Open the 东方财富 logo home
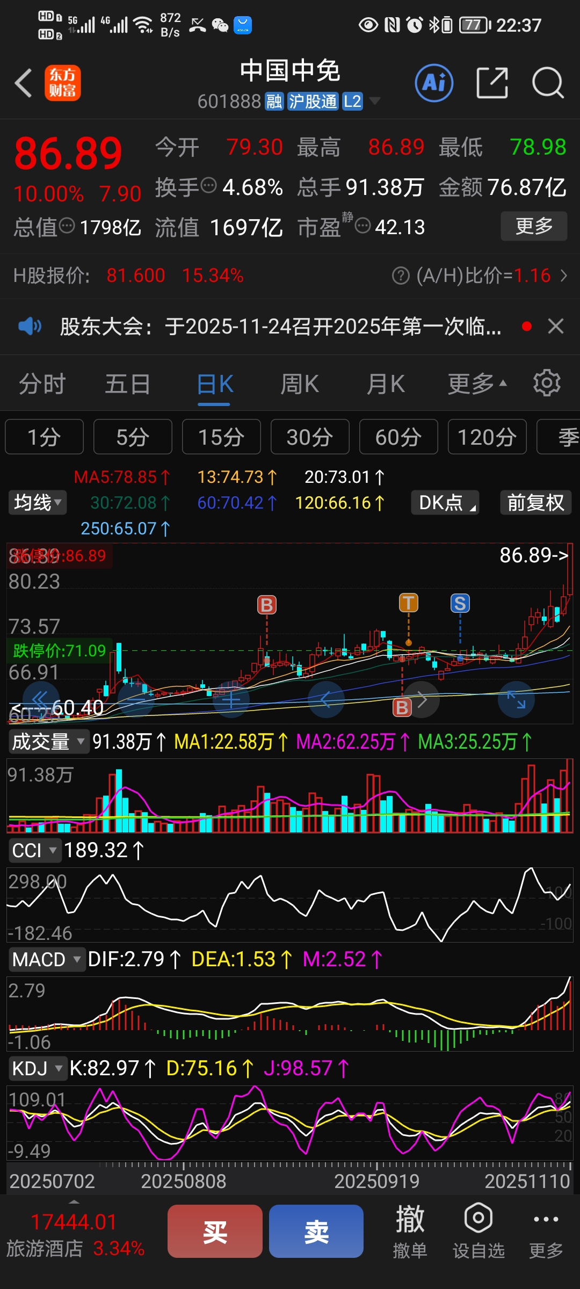580x1289 pixels. pyautogui.click(x=63, y=83)
